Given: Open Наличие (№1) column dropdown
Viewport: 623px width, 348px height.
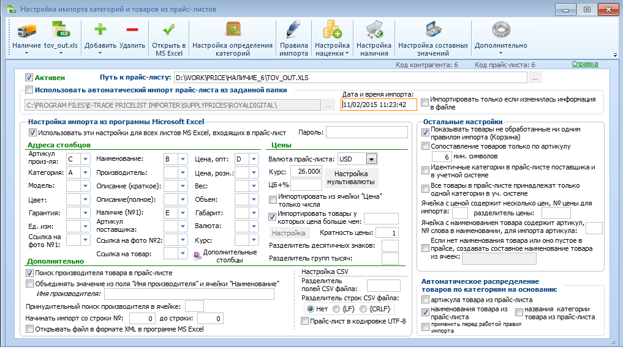Looking at the screenshot, I should pos(183,213).
